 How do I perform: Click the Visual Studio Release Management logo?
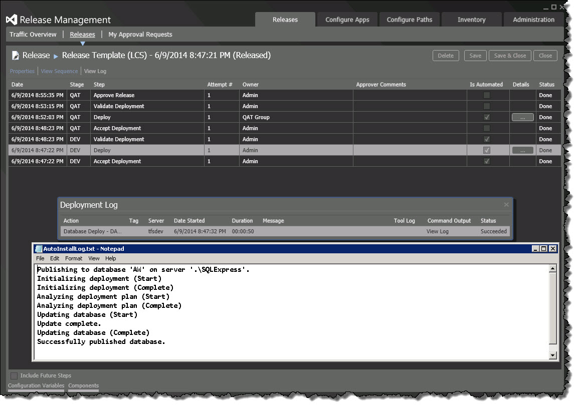12,20
